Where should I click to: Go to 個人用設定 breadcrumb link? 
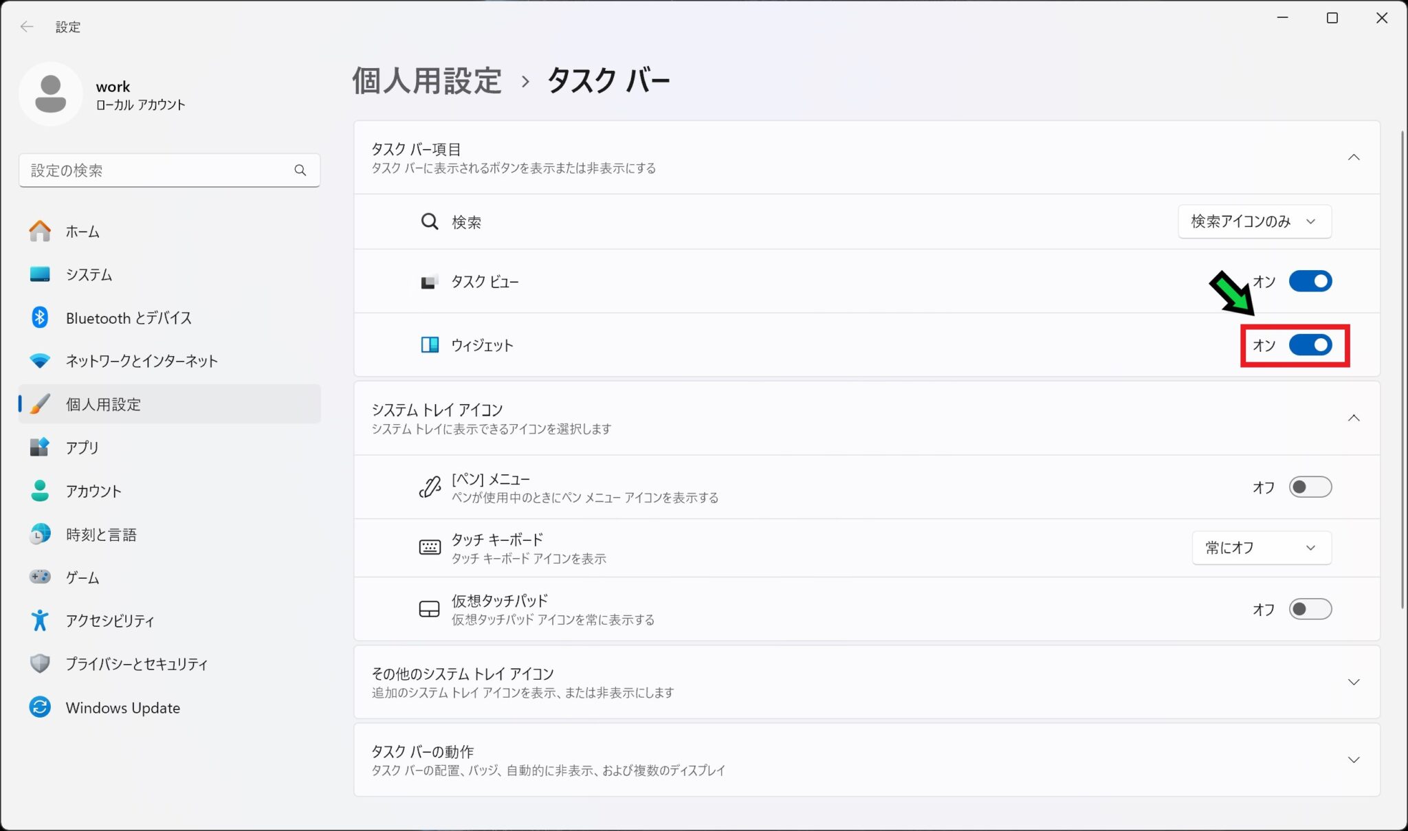tap(427, 81)
